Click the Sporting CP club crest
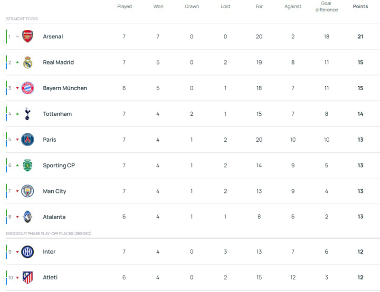380x292 pixels. tap(28, 165)
